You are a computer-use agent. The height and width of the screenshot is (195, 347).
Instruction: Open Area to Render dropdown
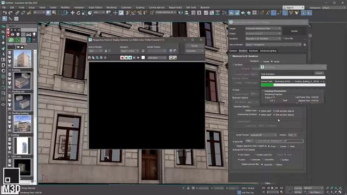pyautogui.click(x=95, y=51)
